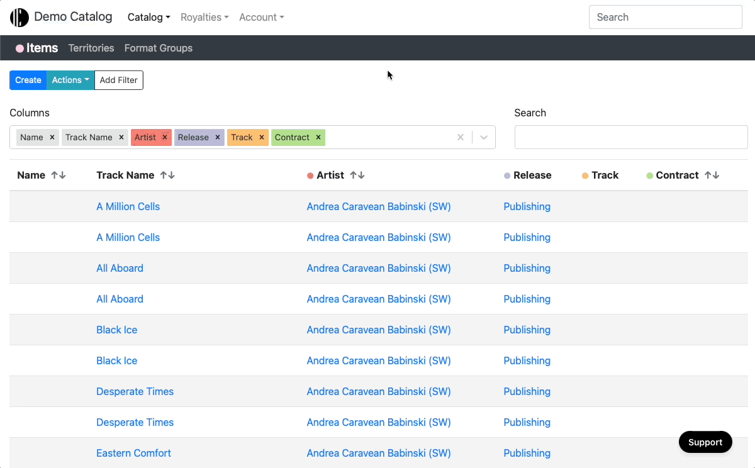The image size is (755, 468).
Task: Open the first A Million Cells link
Action: click(128, 206)
